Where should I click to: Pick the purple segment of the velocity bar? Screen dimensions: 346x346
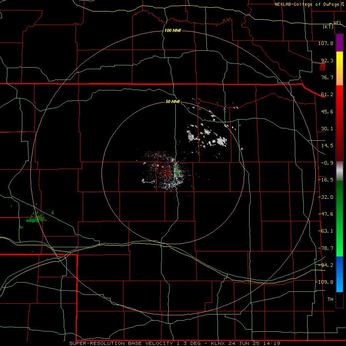coord(339,43)
